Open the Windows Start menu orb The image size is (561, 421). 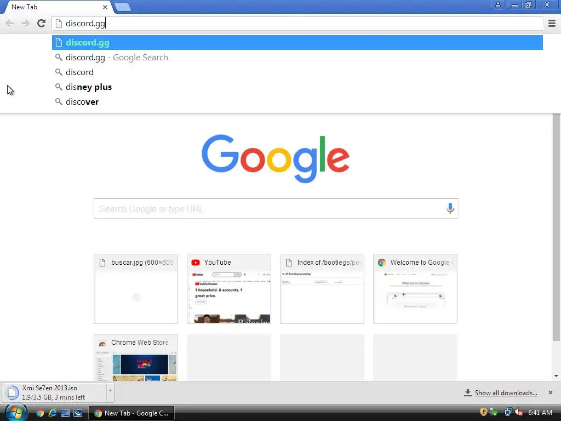point(16,412)
